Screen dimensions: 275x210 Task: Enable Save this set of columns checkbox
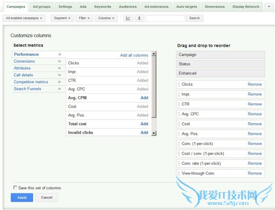15,188
